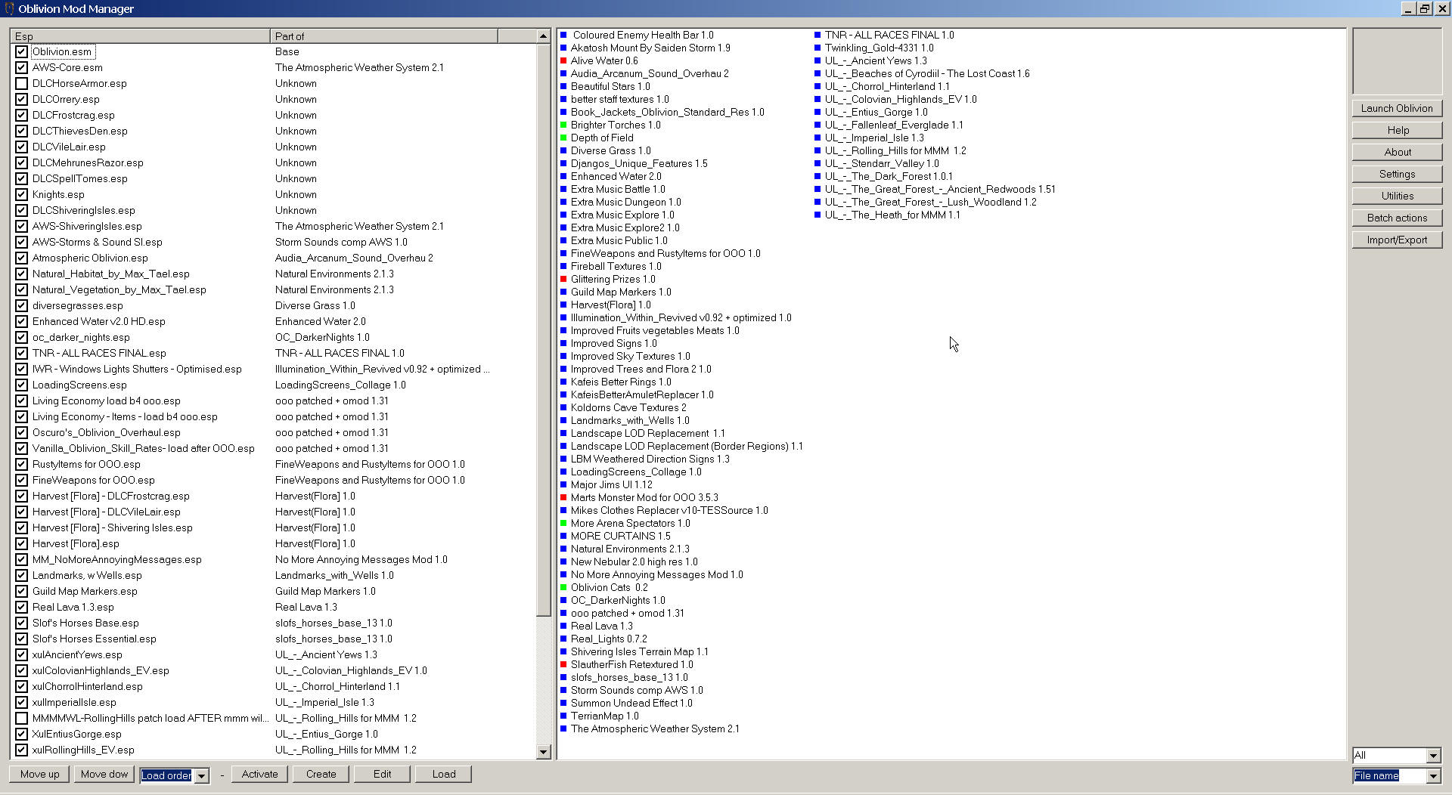
Task: Click the blue icon beside UL_-_The_Dark_Forest 1.0.1
Action: click(x=818, y=176)
